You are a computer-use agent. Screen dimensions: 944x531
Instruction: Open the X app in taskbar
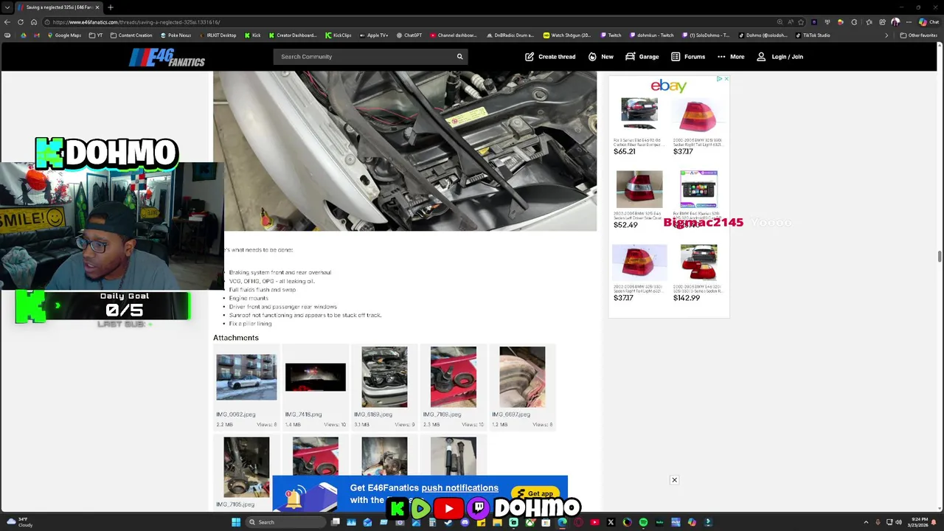click(x=611, y=522)
